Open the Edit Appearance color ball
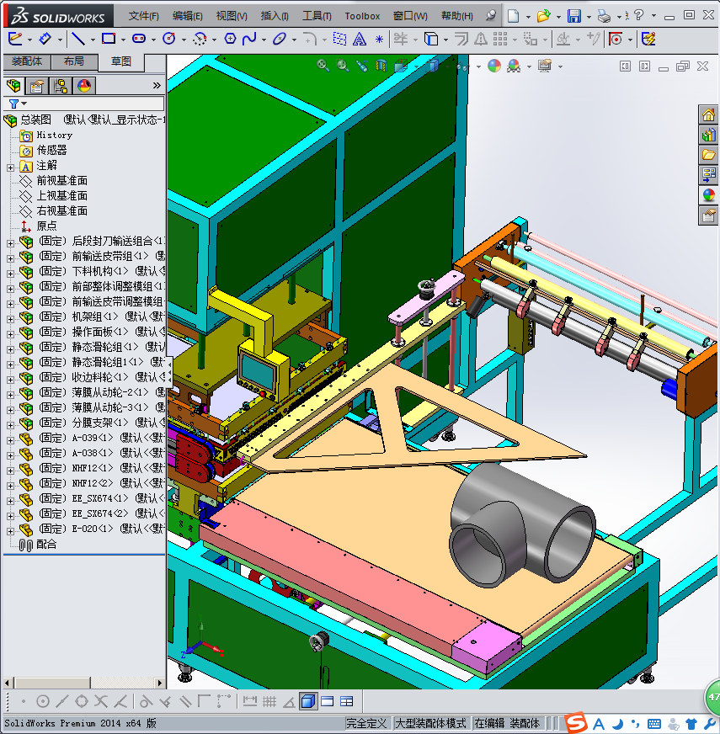 click(493, 66)
